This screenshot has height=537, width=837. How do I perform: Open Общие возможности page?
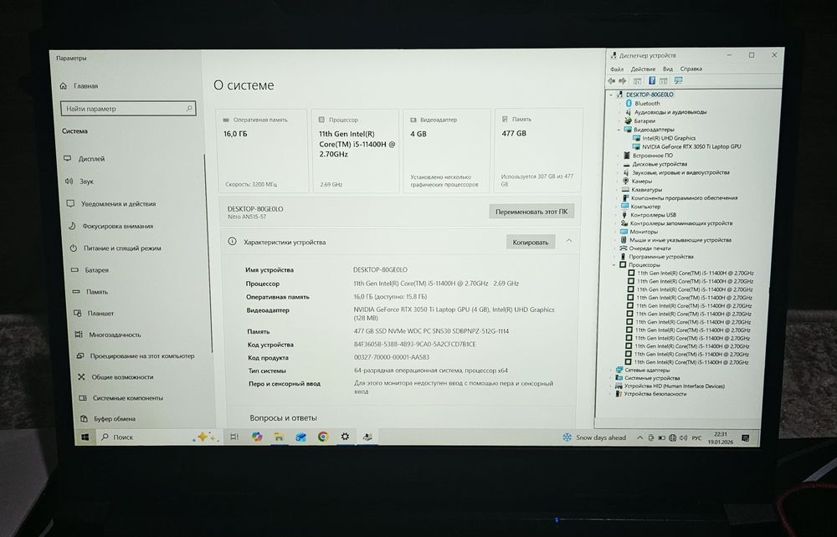click(116, 377)
